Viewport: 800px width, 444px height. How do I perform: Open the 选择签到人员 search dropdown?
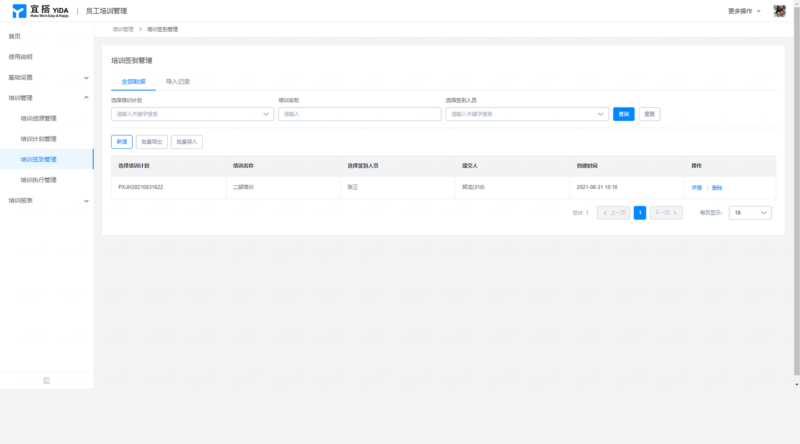coord(527,114)
